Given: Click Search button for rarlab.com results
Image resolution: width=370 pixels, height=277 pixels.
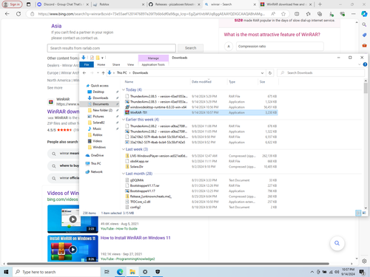Looking at the screenshot, I should click(190, 48).
